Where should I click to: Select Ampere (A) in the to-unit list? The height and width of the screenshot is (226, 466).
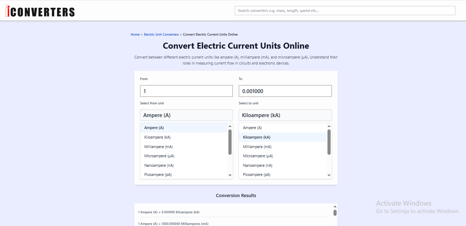coord(252,127)
